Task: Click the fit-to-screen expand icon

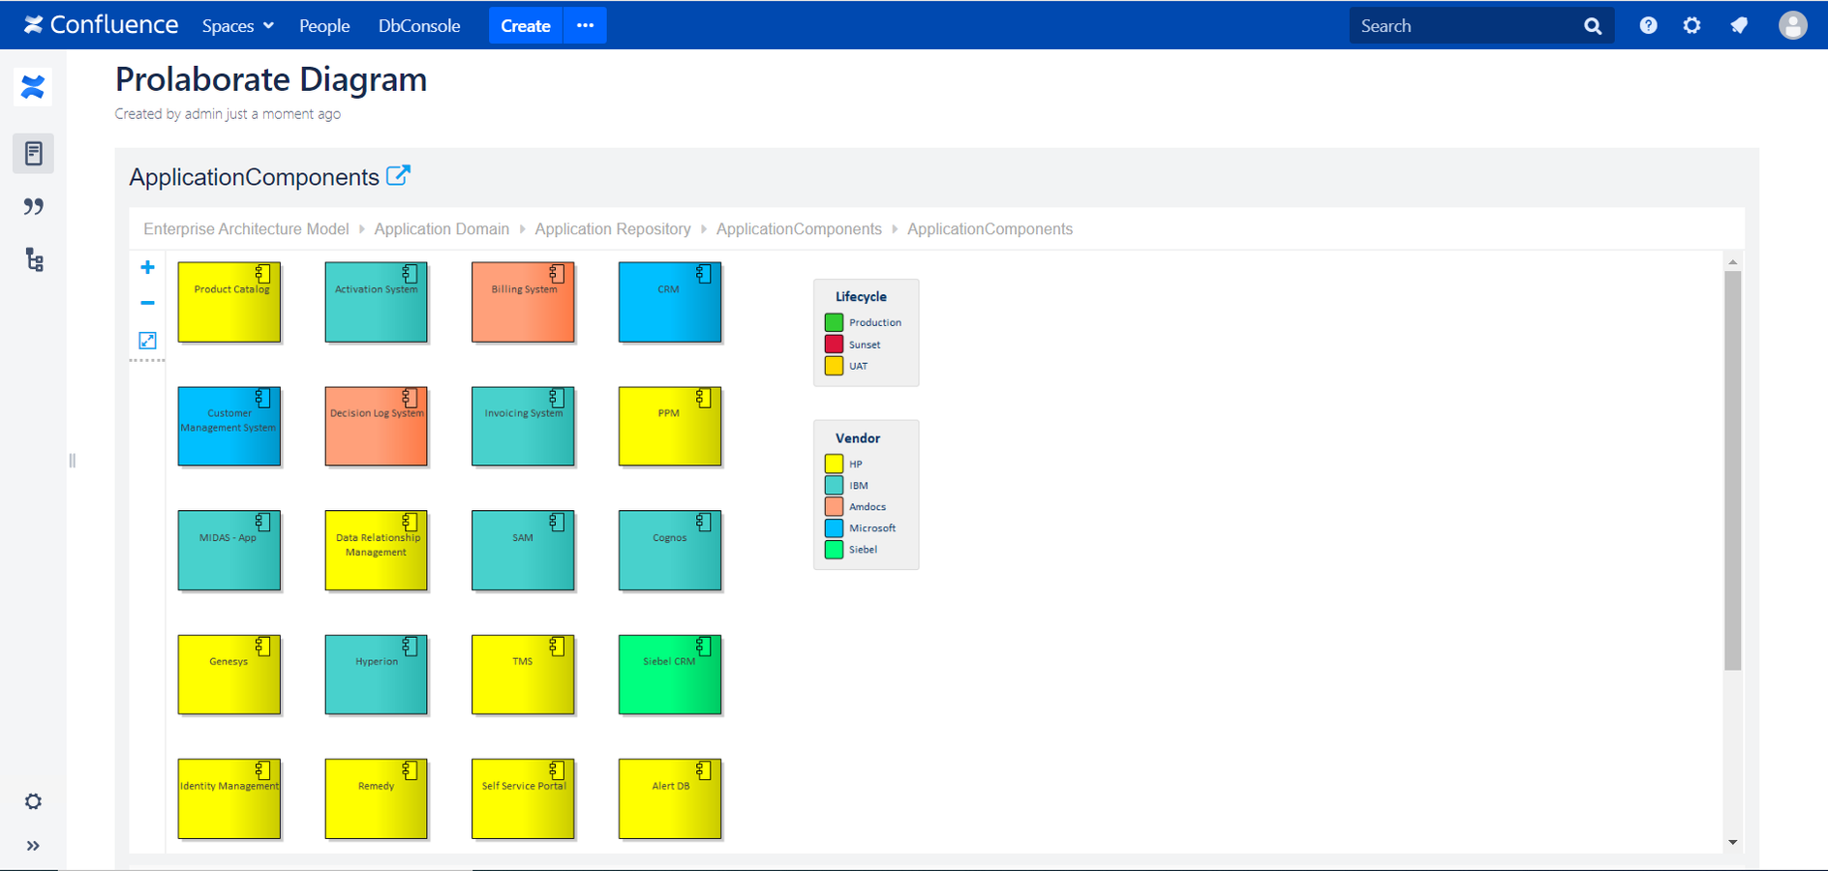Action: pyautogui.click(x=147, y=341)
